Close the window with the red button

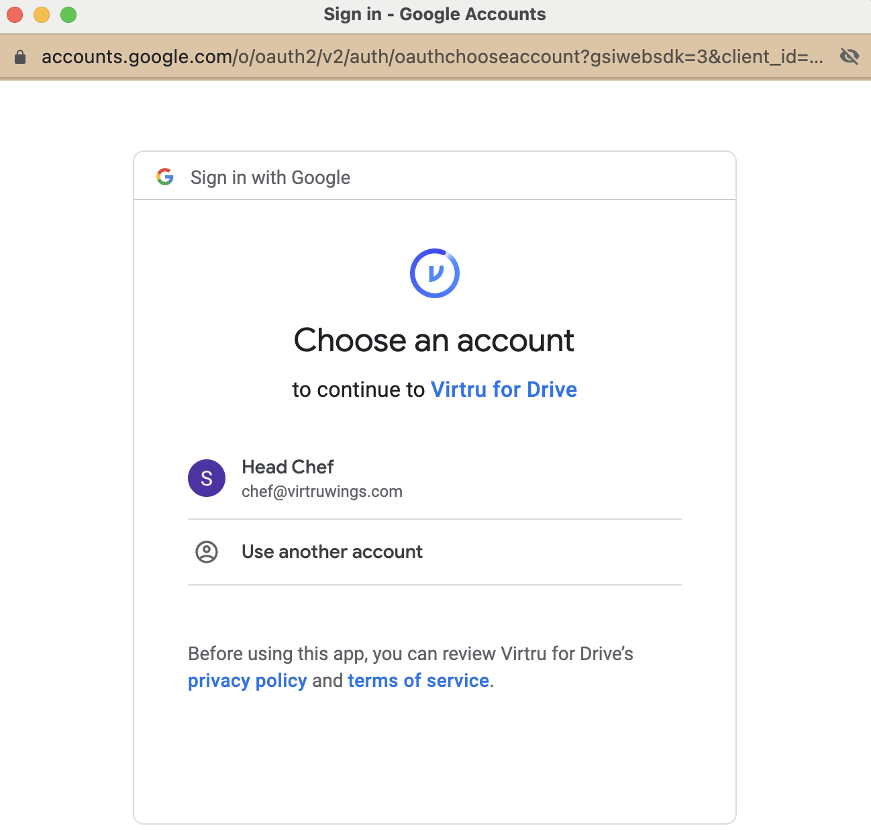click(15, 14)
